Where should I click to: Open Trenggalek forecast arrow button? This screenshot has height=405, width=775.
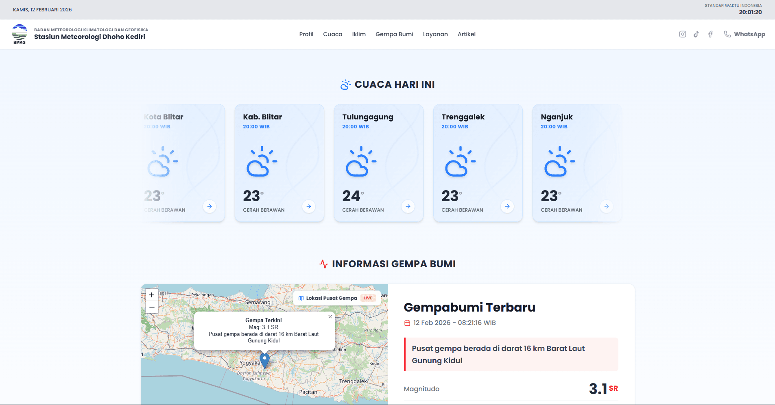507,206
